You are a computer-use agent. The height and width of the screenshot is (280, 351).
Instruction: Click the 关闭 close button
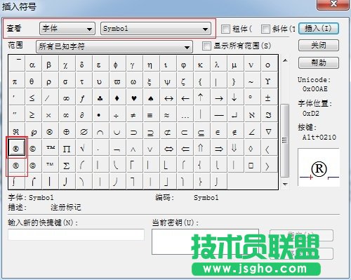[319, 45]
